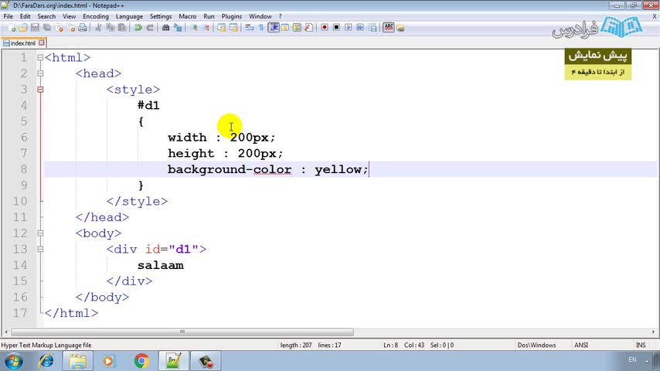Viewport: 660px width, 371px height.
Task: Collapse the <div> fold on line 13
Action: pos(40,249)
